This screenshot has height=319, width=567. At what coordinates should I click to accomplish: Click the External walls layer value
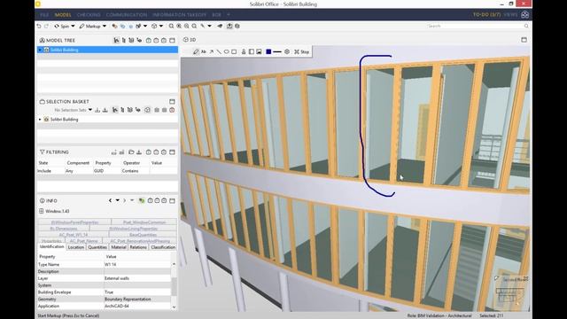coord(137,278)
